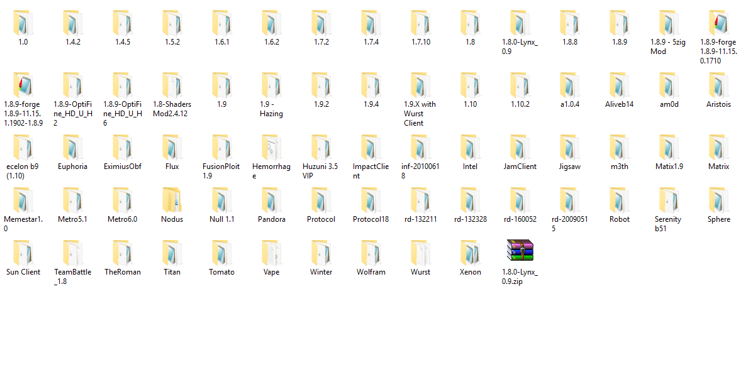
Task: Select the Euphoria folder icon
Action: click(73, 147)
